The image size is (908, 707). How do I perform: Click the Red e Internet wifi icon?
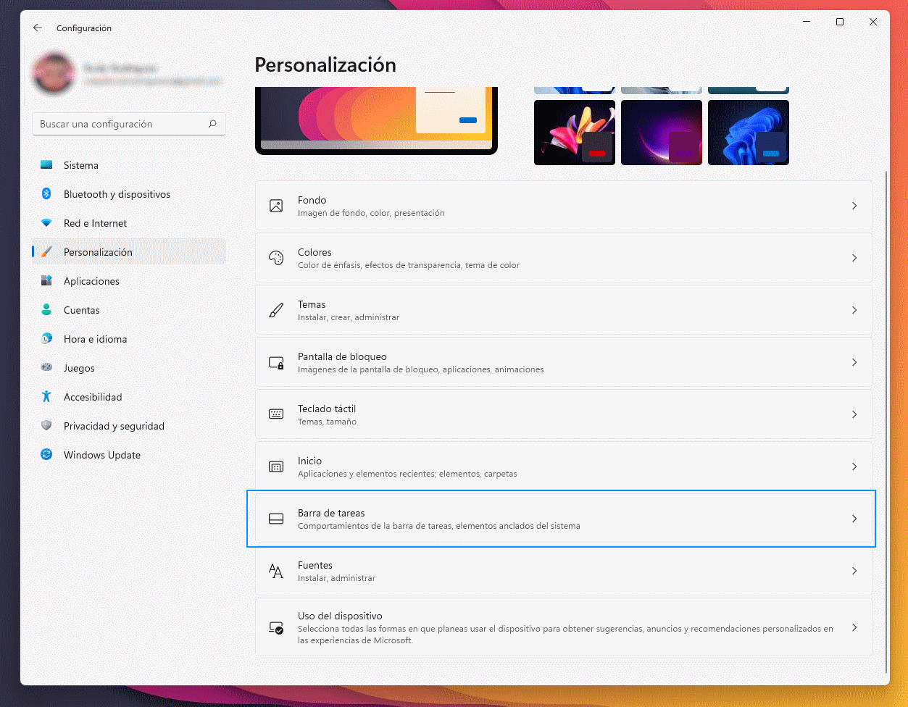click(x=46, y=223)
